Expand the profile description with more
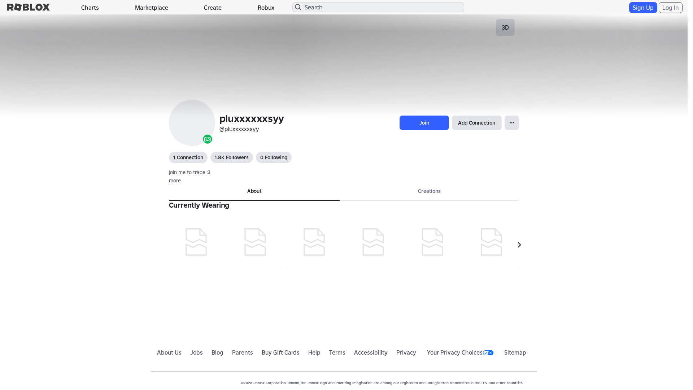Image resolution: width=693 pixels, height=390 pixels. coord(175,181)
